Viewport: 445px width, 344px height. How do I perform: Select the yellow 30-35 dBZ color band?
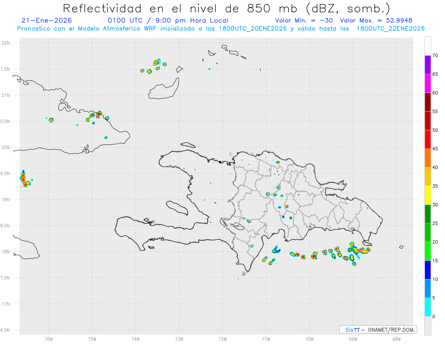pos(428,195)
